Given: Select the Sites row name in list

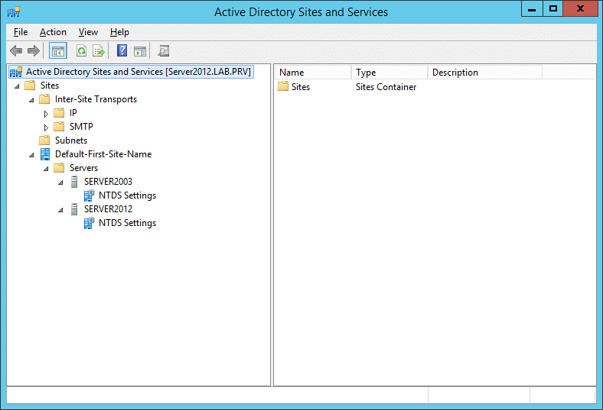Looking at the screenshot, I should click(300, 87).
